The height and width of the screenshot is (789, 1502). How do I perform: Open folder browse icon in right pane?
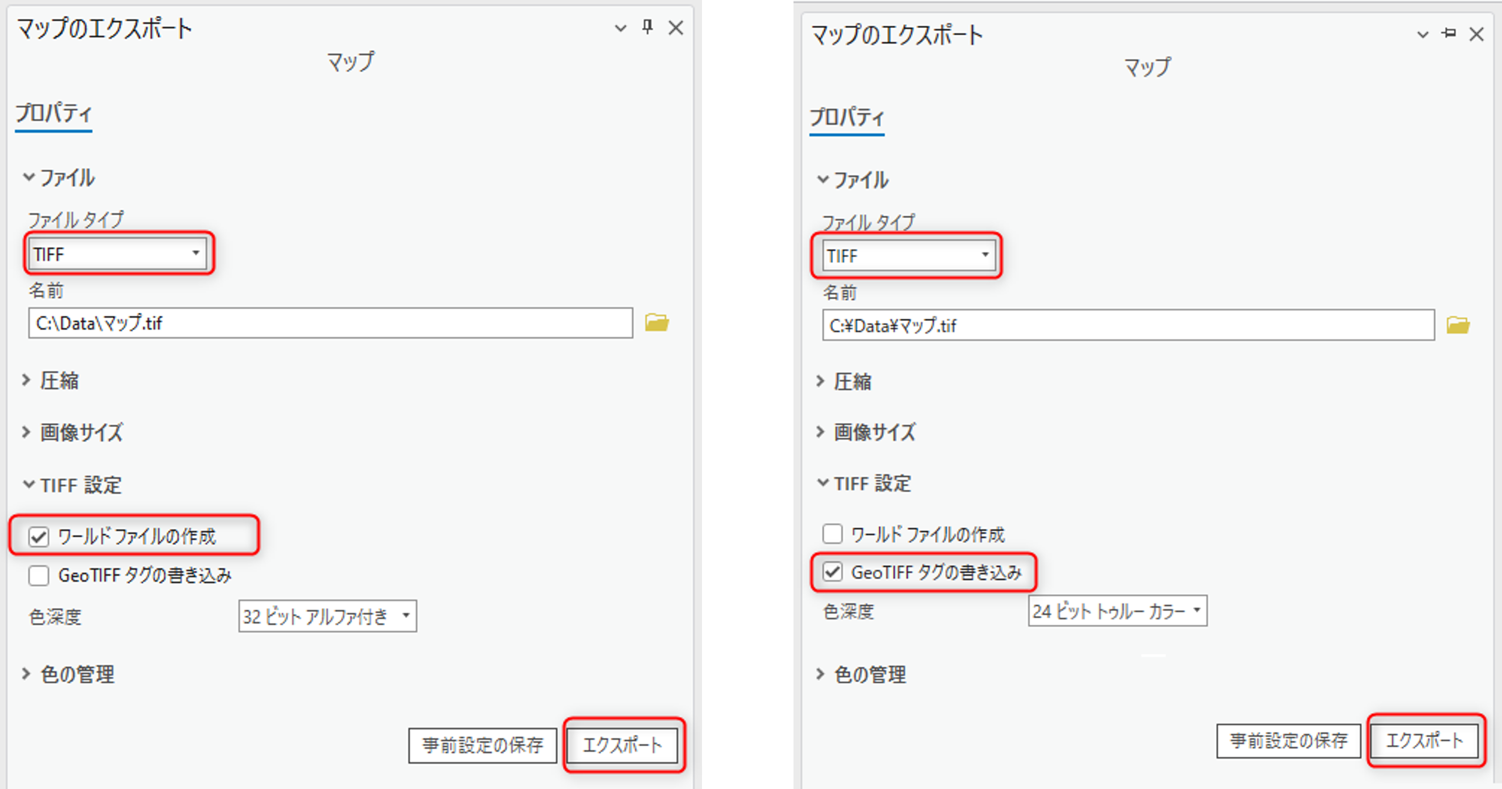[1458, 325]
